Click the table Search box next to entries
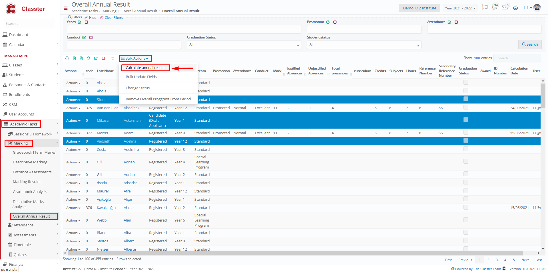Image resolution: width=548 pixels, height=272 pixels. pos(517,58)
